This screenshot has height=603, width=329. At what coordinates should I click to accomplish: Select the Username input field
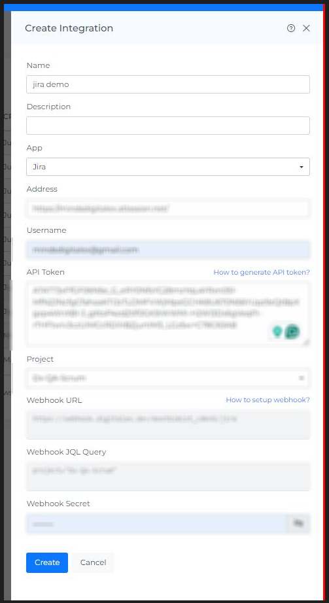(x=168, y=250)
